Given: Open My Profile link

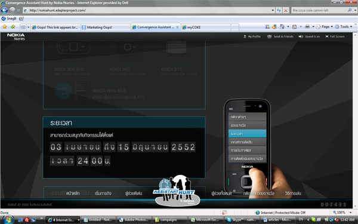Looking at the screenshot, I should tap(252, 36).
